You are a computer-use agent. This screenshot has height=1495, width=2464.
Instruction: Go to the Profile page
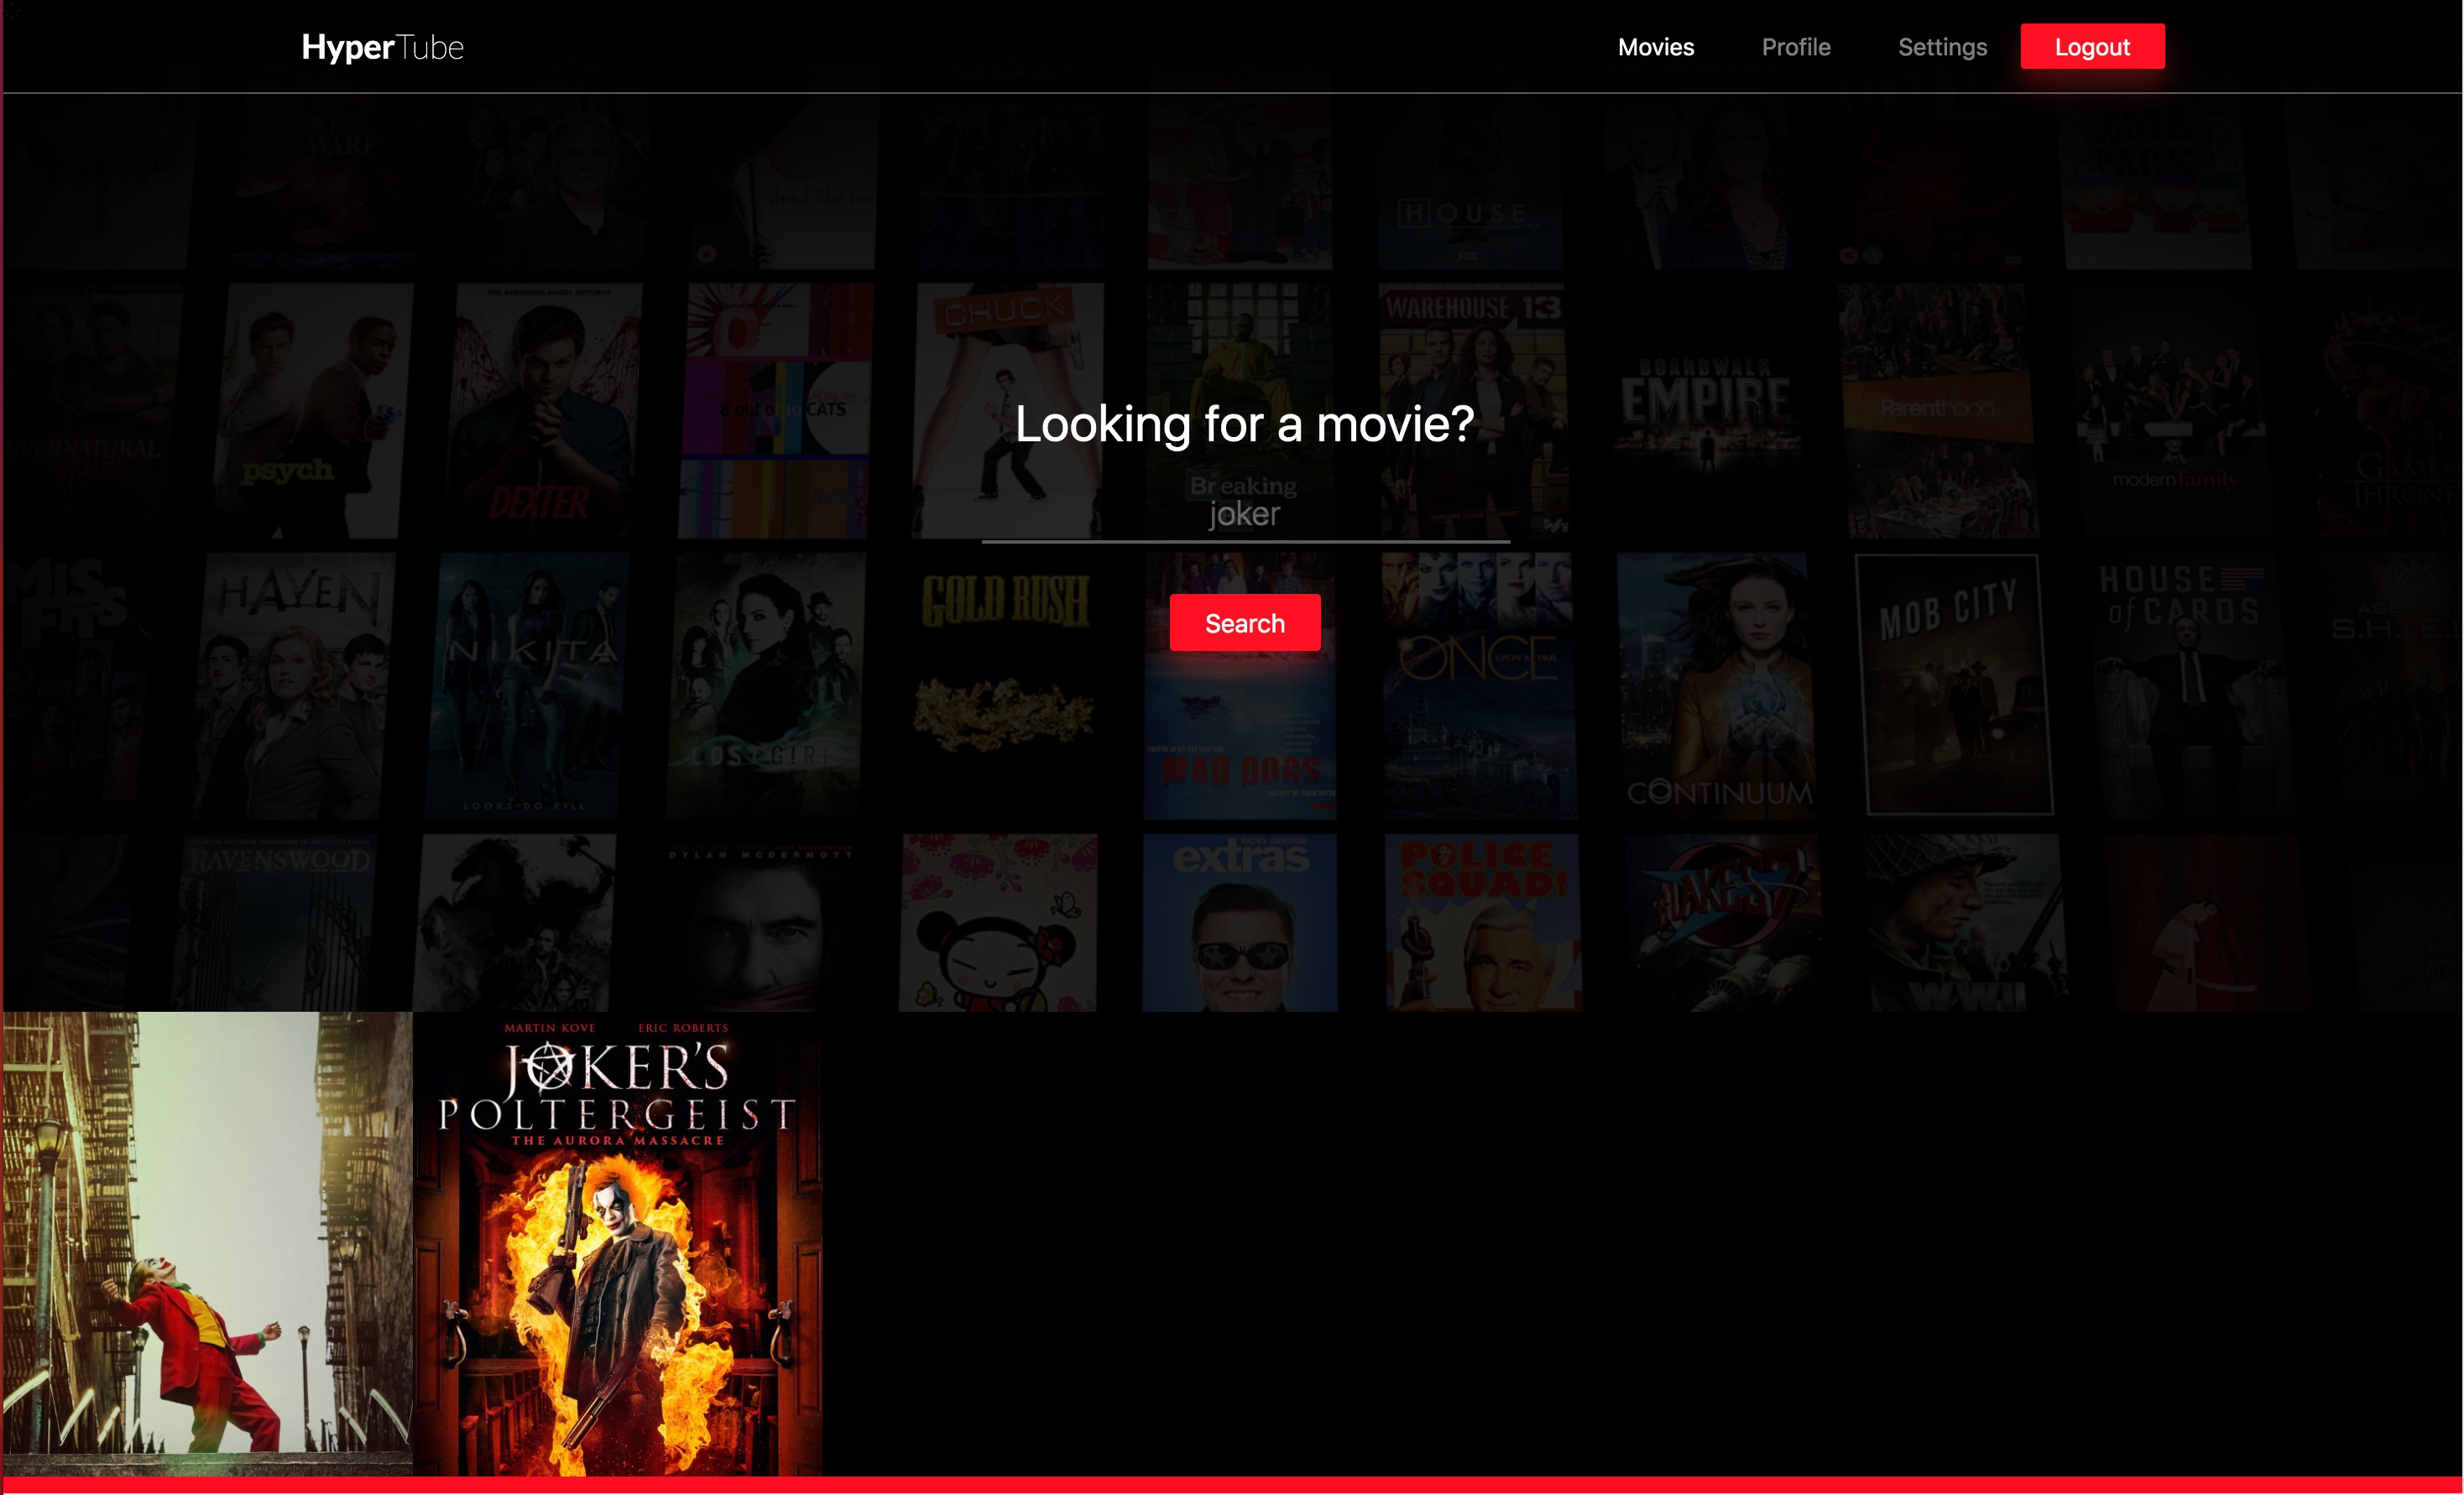click(x=1795, y=47)
